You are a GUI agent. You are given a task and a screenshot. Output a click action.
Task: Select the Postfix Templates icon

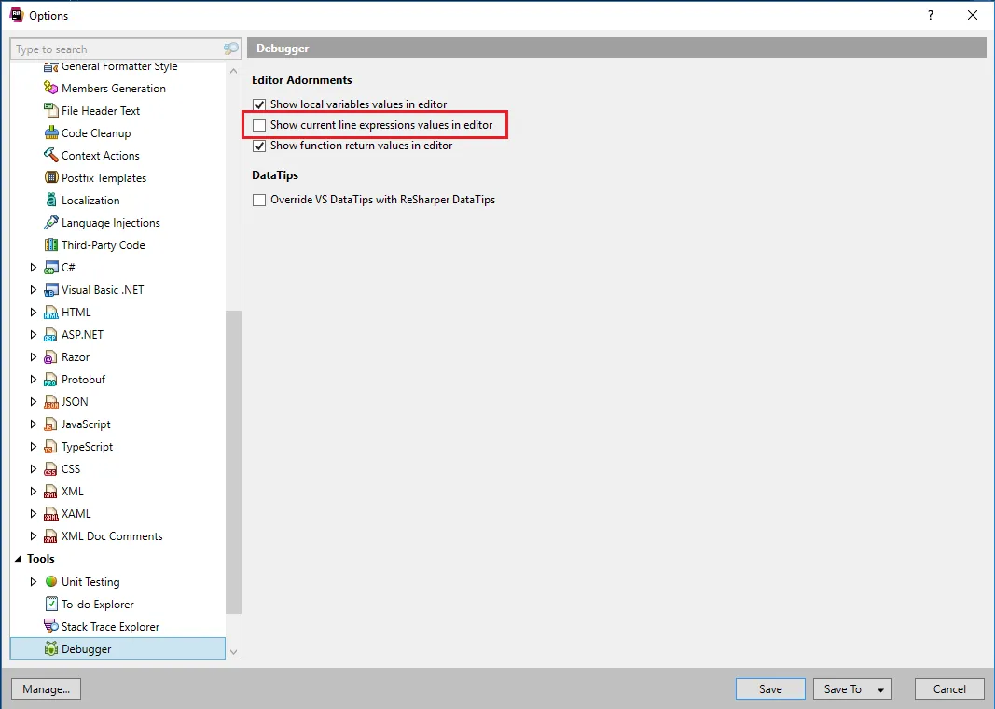50,177
